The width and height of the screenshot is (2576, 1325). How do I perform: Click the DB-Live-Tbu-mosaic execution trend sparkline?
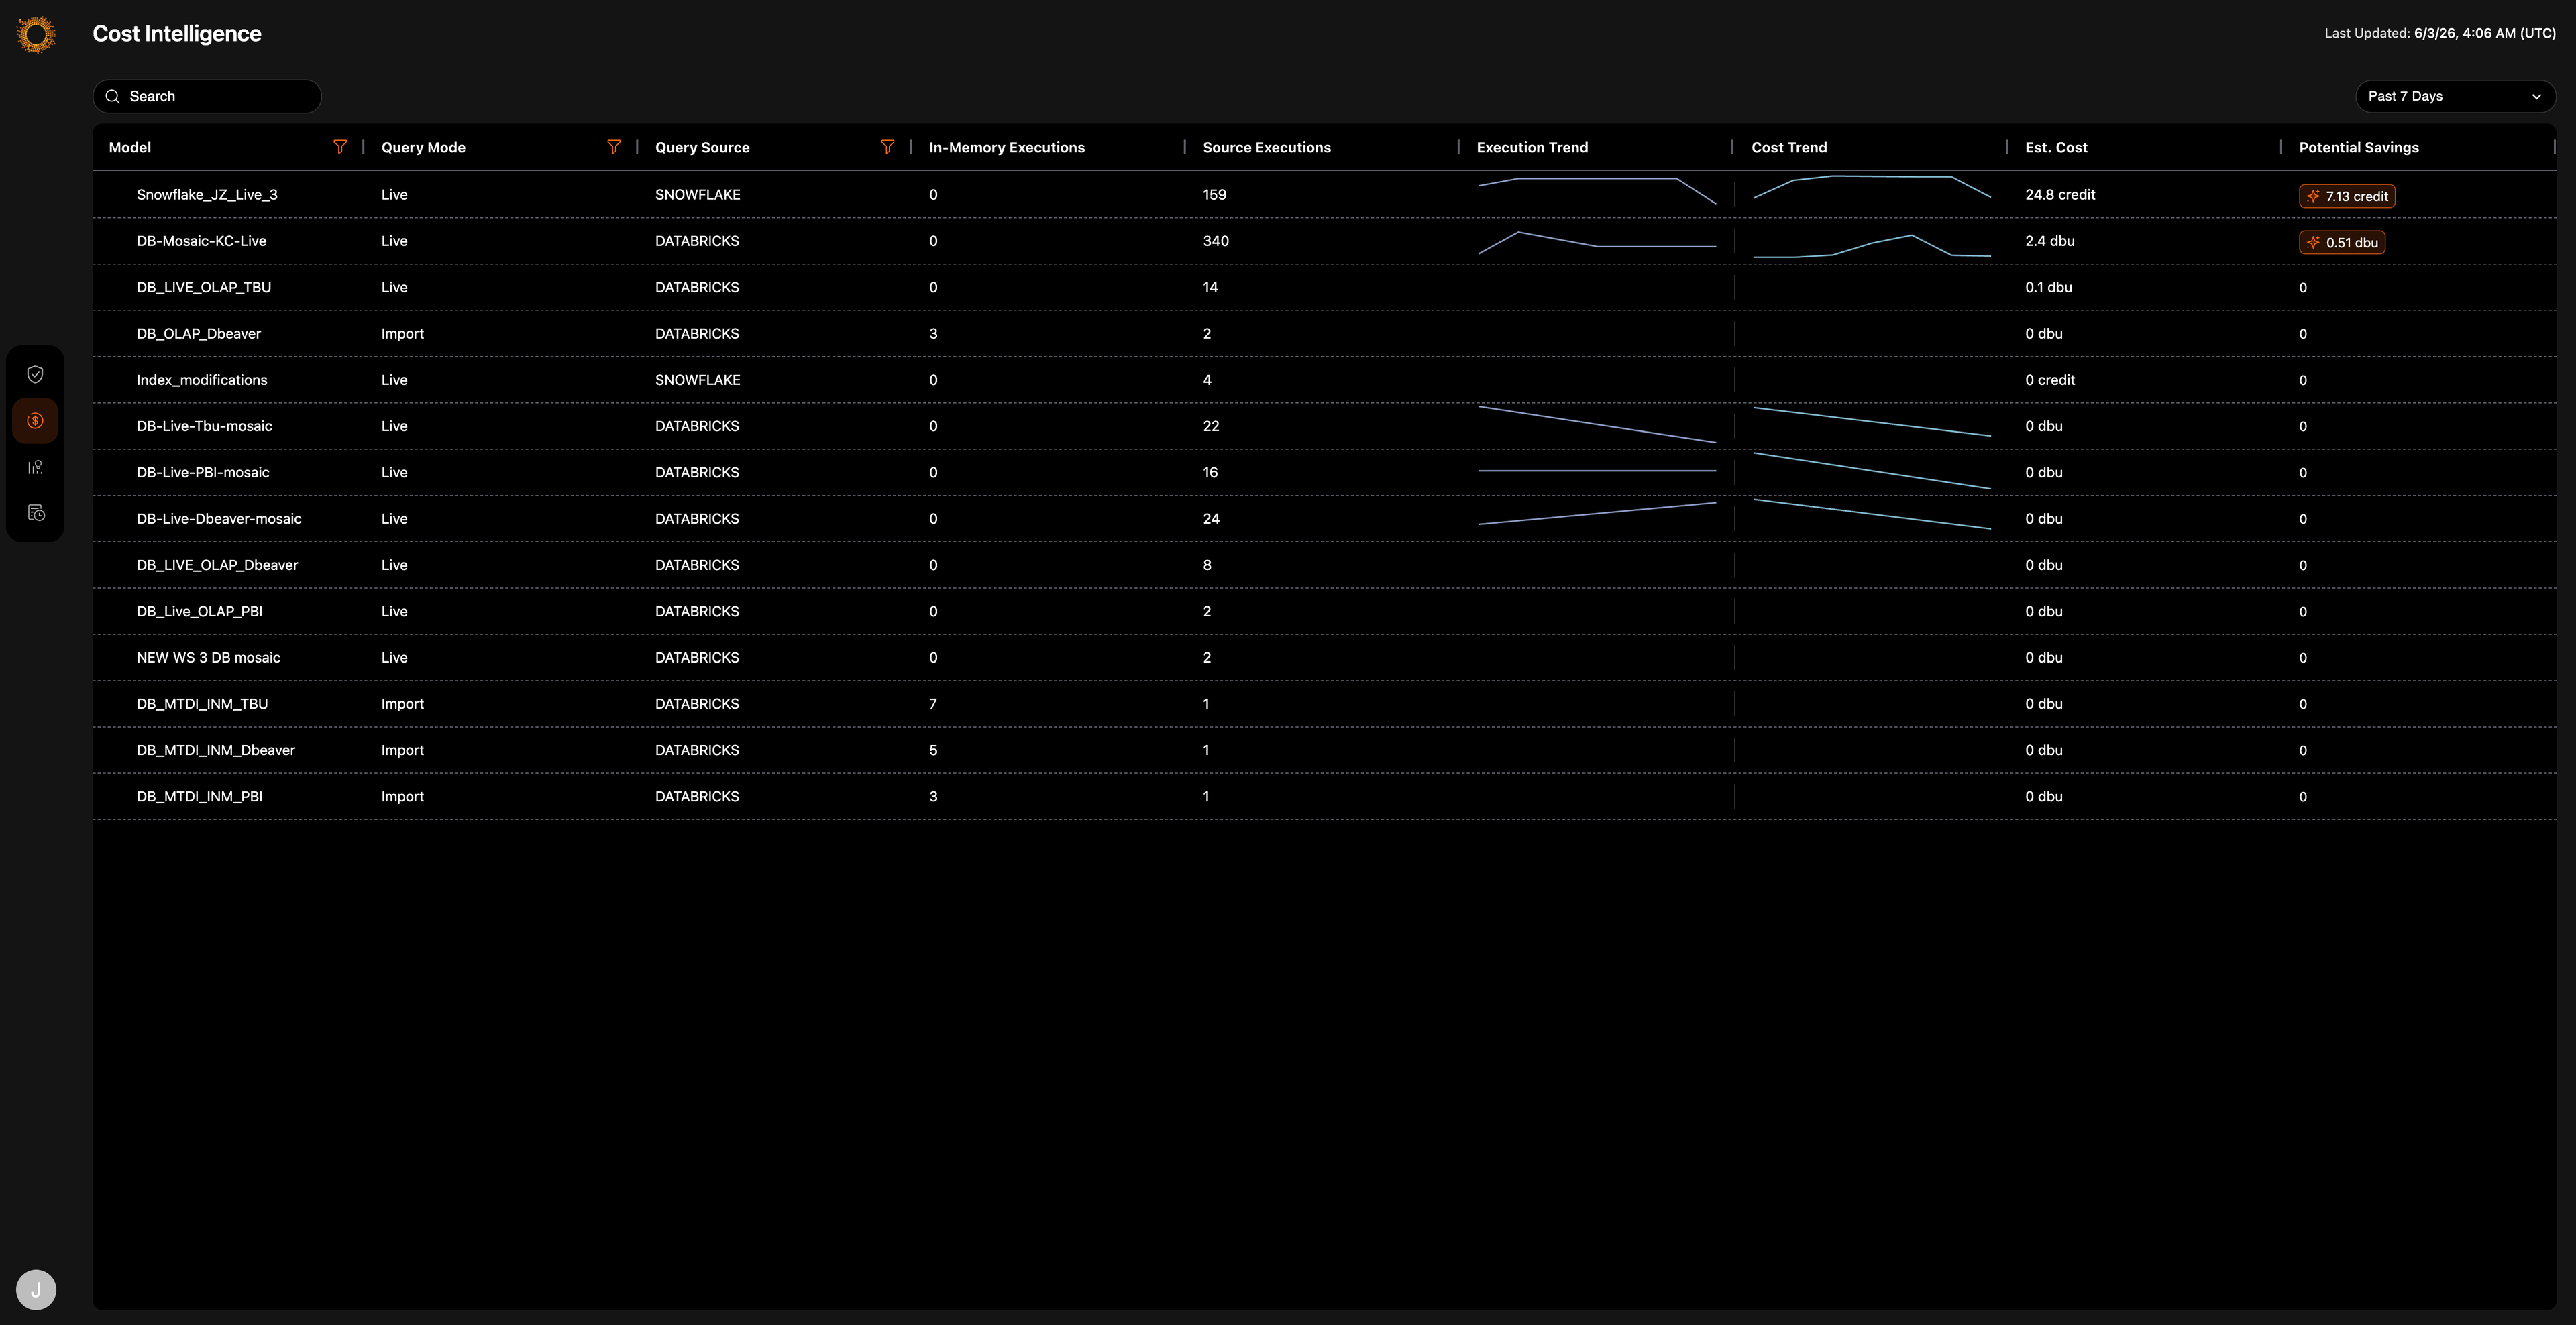coord(1597,424)
